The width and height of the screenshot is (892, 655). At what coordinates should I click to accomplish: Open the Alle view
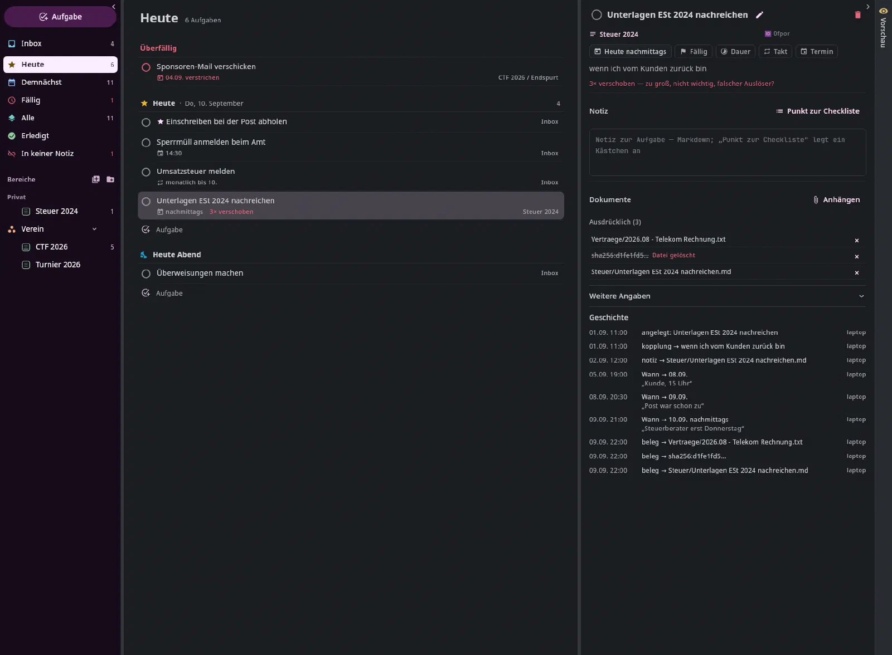tap(60, 118)
